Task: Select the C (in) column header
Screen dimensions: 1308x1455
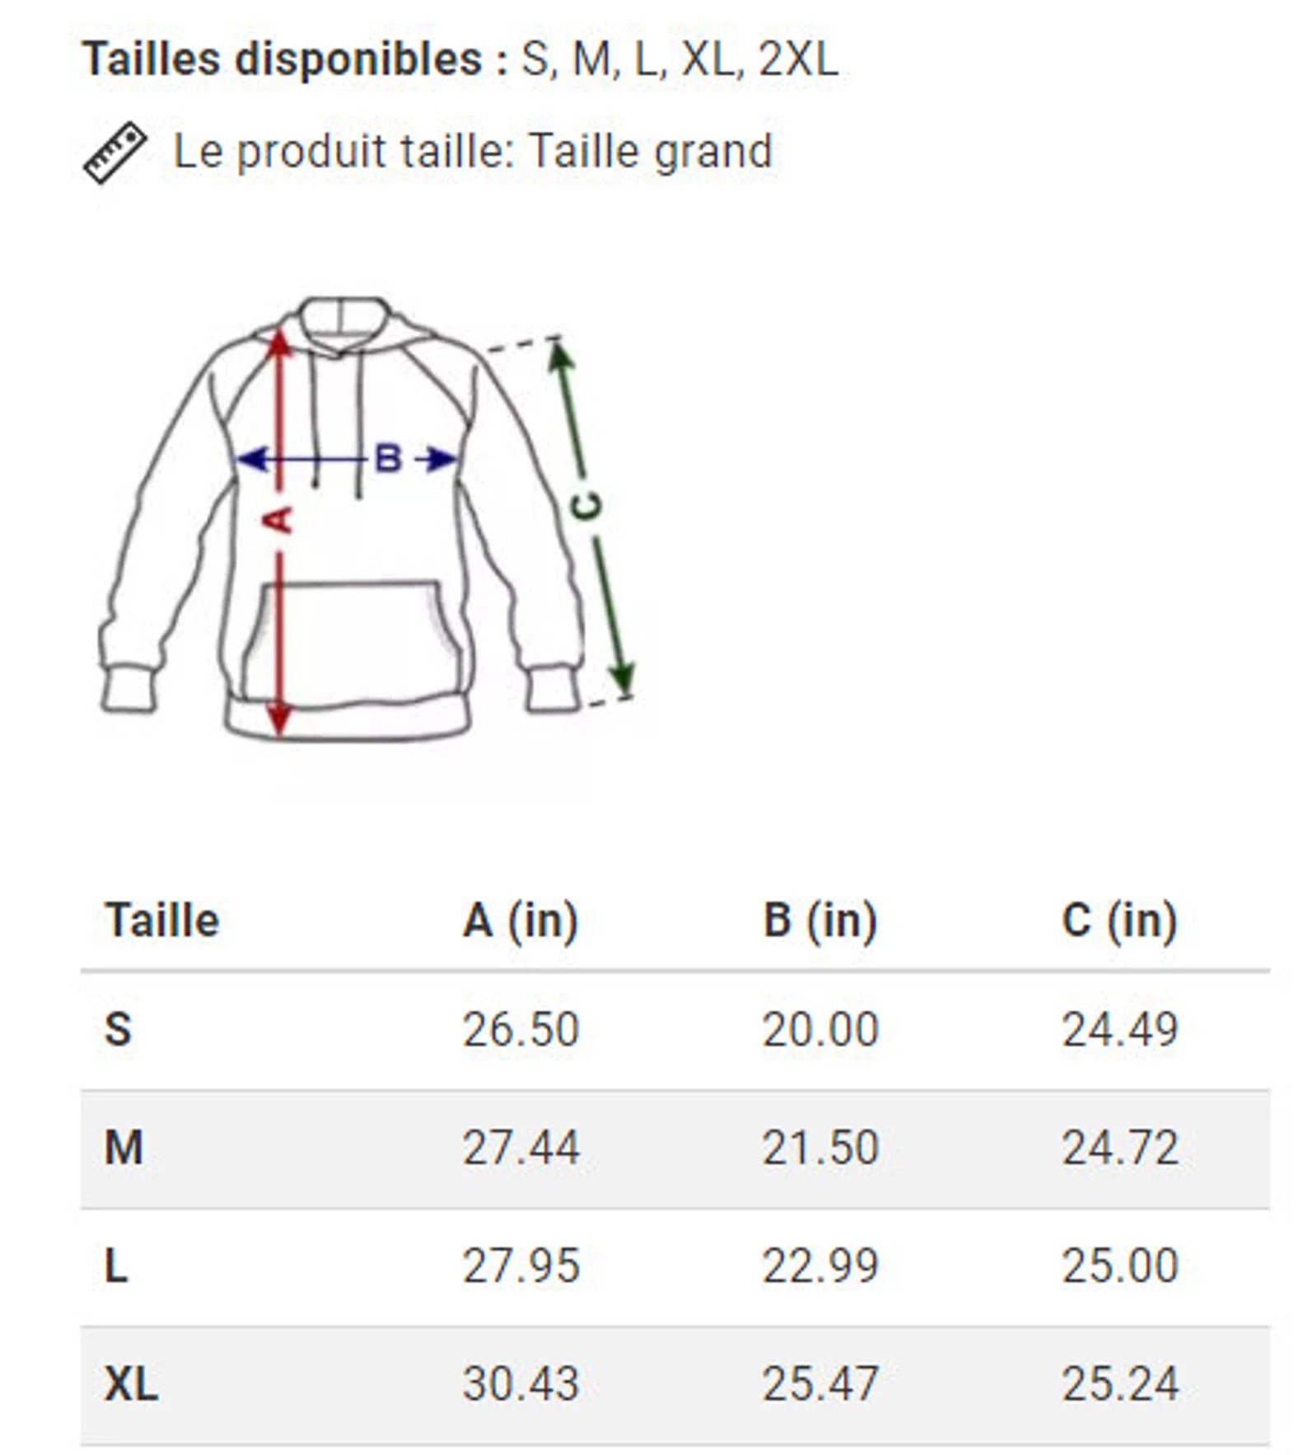Action: tap(1119, 920)
